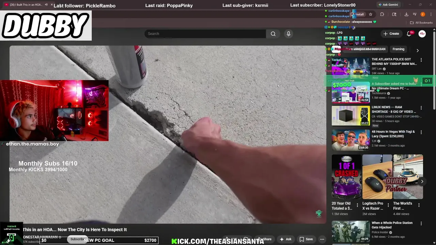Play 'The World's First' short thumbnail

pyautogui.click(x=408, y=177)
